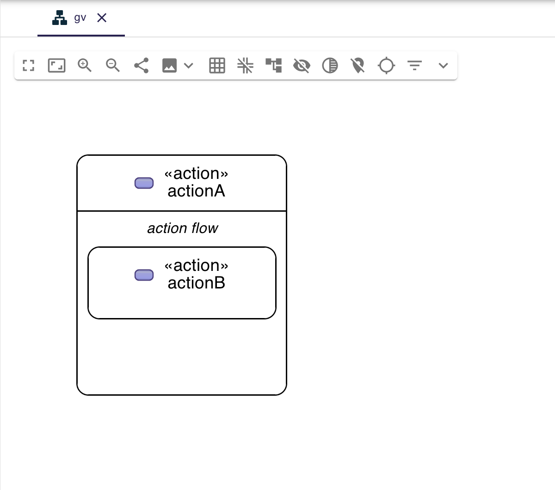Toggle snap to grid lines
Image resolution: width=555 pixels, height=490 pixels.
pyautogui.click(x=245, y=66)
